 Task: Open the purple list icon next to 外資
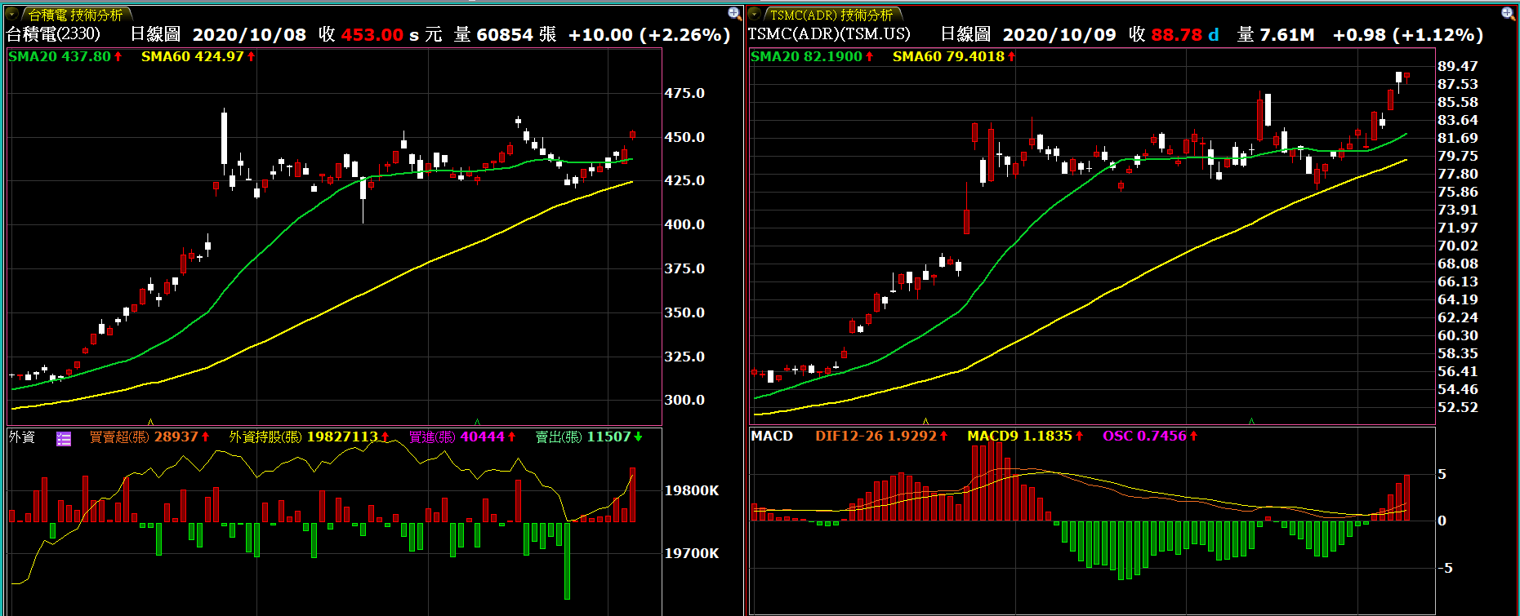(x=64, y=438)
